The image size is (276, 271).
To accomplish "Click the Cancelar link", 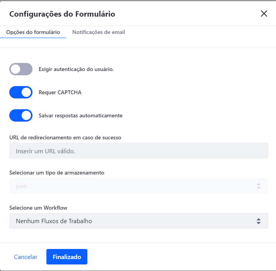I will pyautogui.click(x=26, y=257).
